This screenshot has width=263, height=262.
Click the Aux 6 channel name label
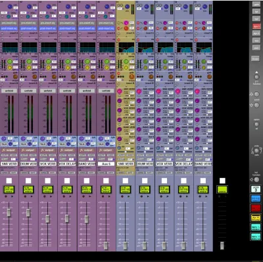(106, 164)
